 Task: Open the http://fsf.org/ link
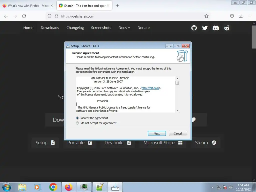click(x=150, y=88)
